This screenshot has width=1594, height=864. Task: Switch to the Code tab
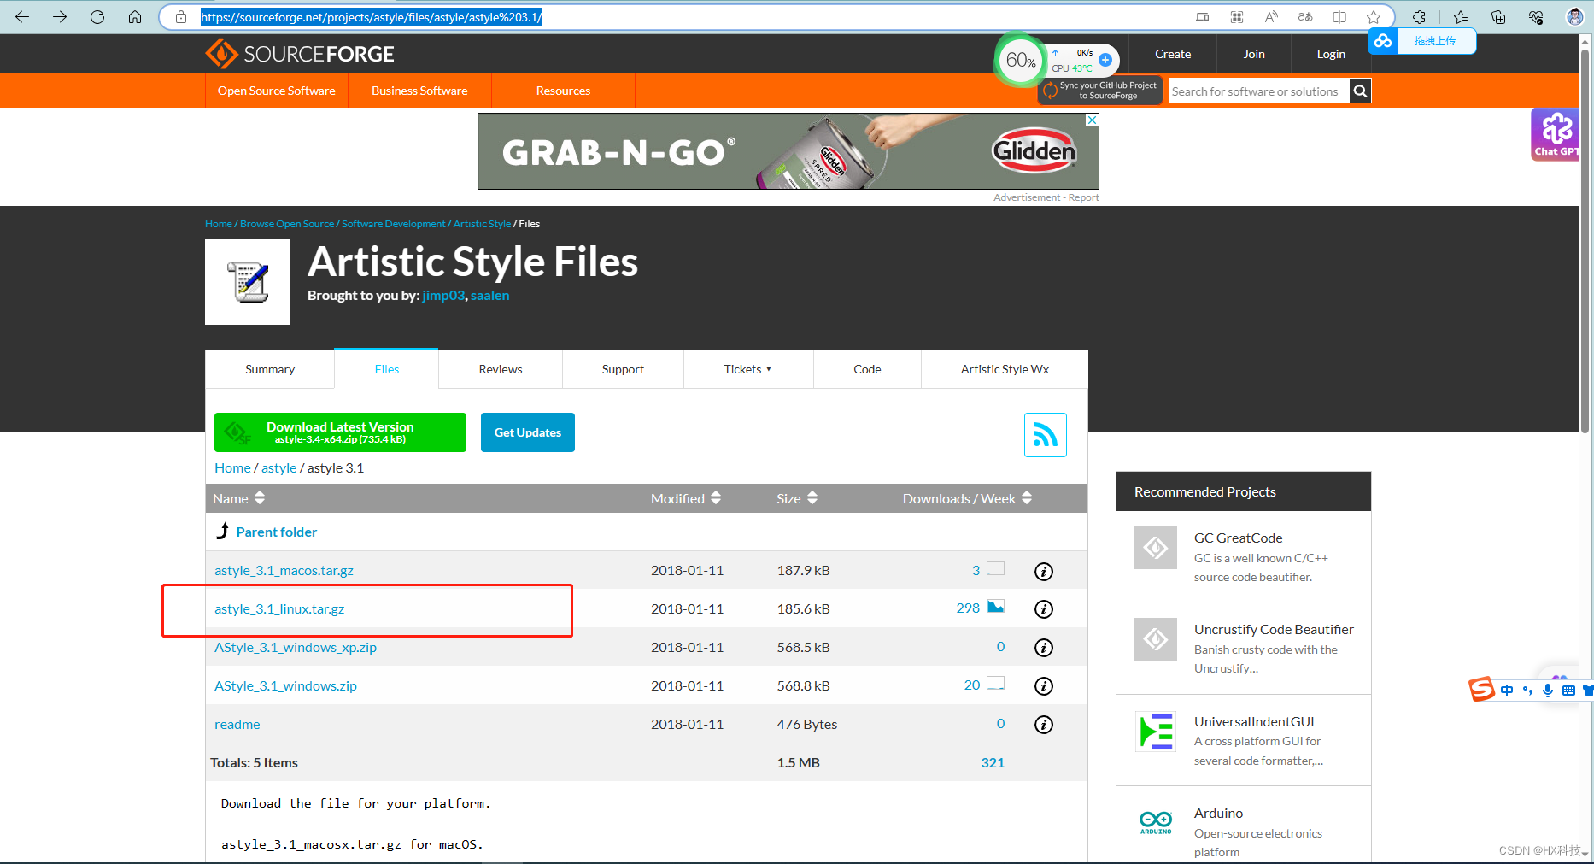click(867, 369)
